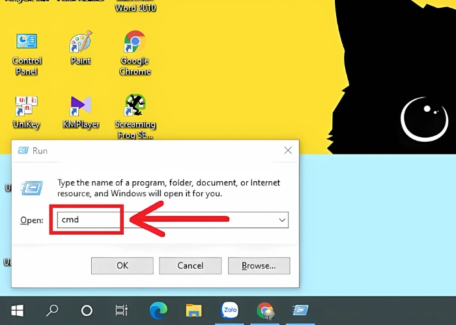Cancel the Run dialog
The width and height of the screenshot is (456, 325).
point(190,265)
